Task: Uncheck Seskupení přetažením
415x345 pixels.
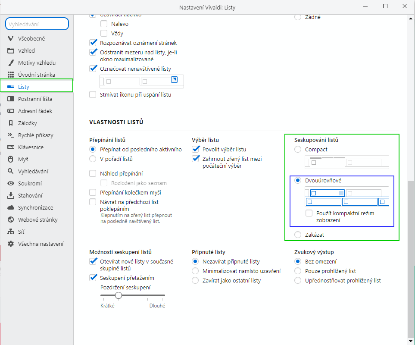Action: click(93, 278)
